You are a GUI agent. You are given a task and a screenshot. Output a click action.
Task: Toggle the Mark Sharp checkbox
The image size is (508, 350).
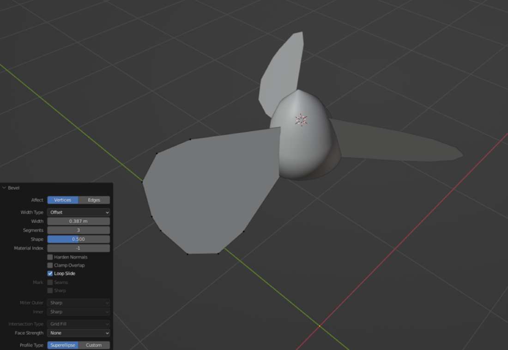[50, 291]
